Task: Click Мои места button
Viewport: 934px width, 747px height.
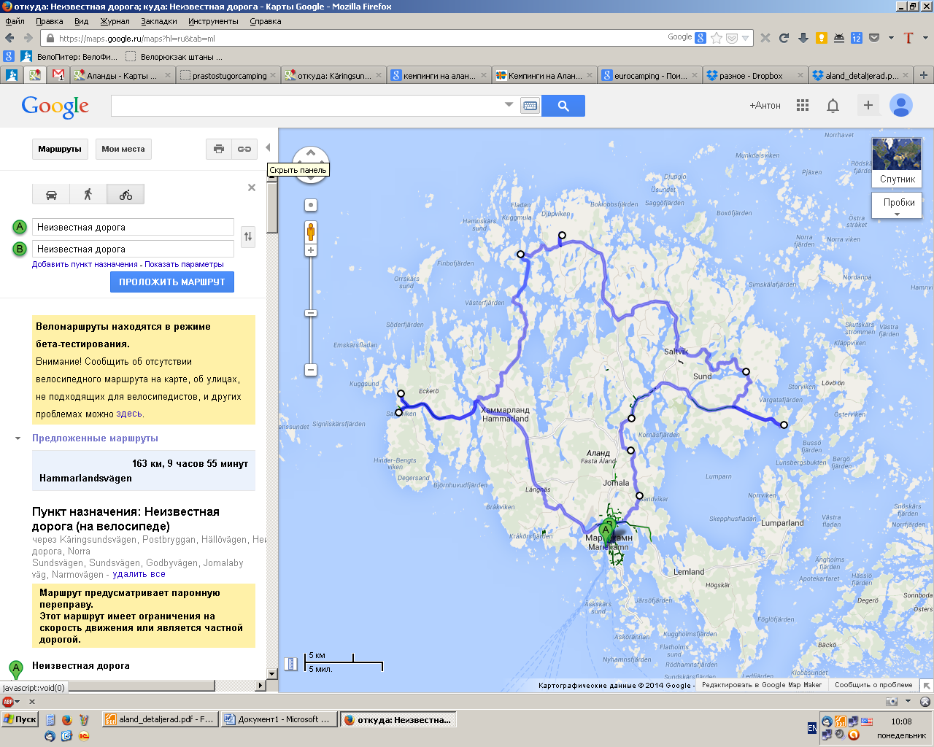Action: pyautogui.click(x=123, y=149)
